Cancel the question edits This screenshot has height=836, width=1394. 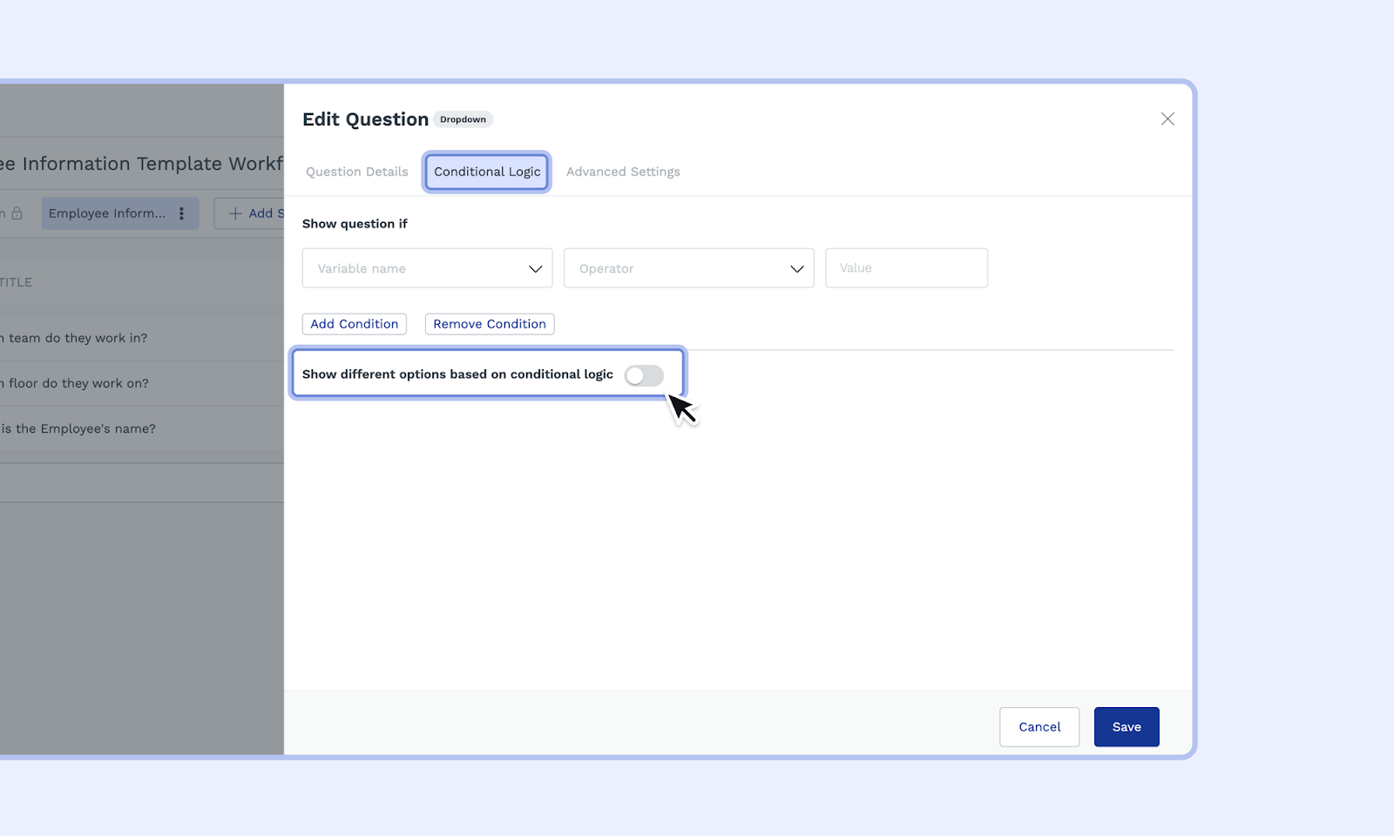[x=1039, y=727]
